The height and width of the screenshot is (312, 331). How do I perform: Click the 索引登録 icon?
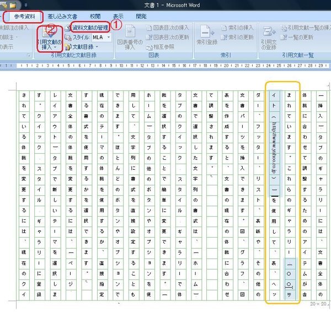coord(207,31)
